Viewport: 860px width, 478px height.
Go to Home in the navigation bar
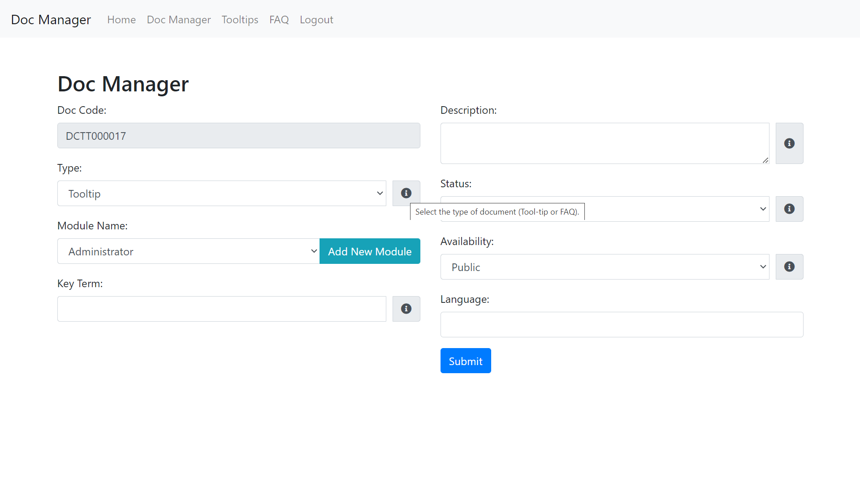(x=121, y=20)
